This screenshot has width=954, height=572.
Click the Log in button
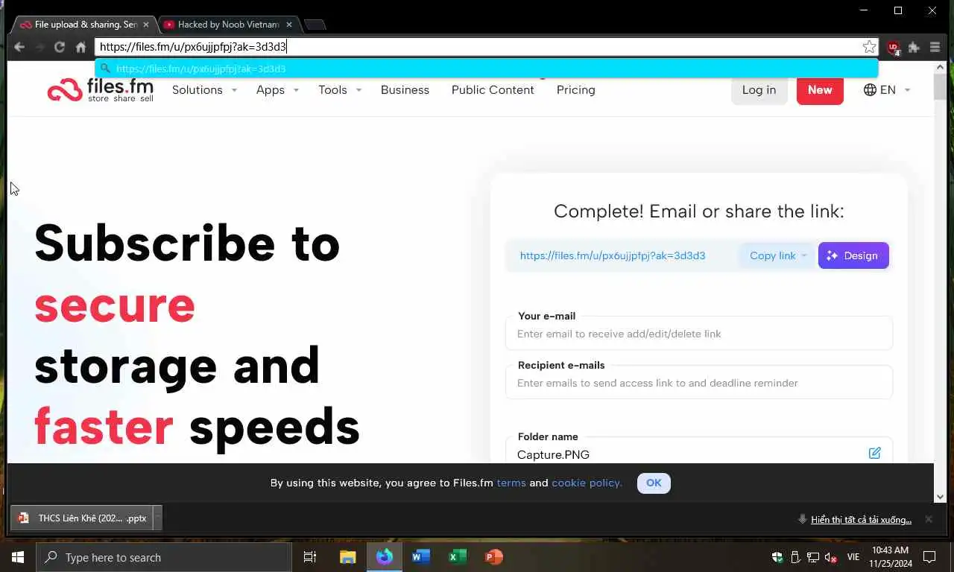tap(759, 89)
